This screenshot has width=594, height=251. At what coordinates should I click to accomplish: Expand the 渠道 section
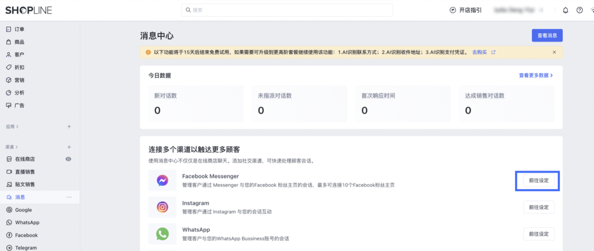click(x=12, y=147)
